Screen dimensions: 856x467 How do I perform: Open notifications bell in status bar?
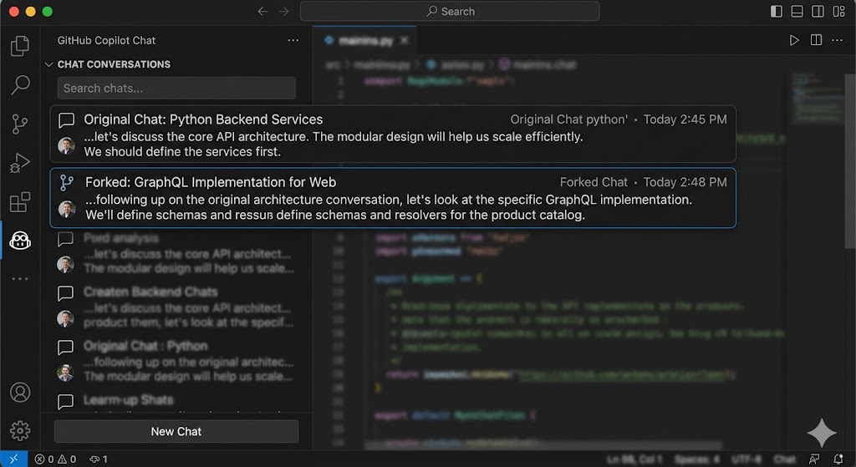point(838,459)
